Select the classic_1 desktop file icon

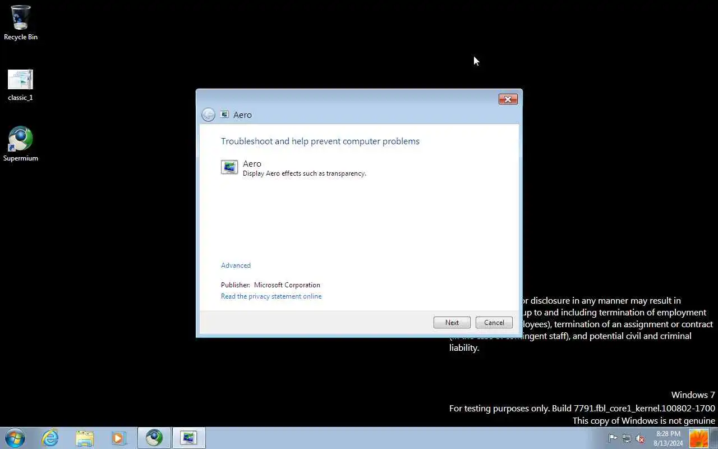pyautogui.click(x=21, y=85)
